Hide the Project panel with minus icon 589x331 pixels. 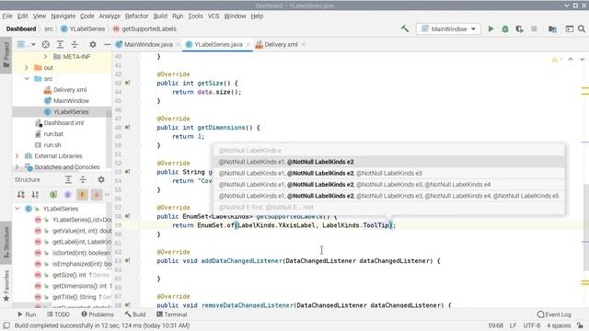coord(107,44)
